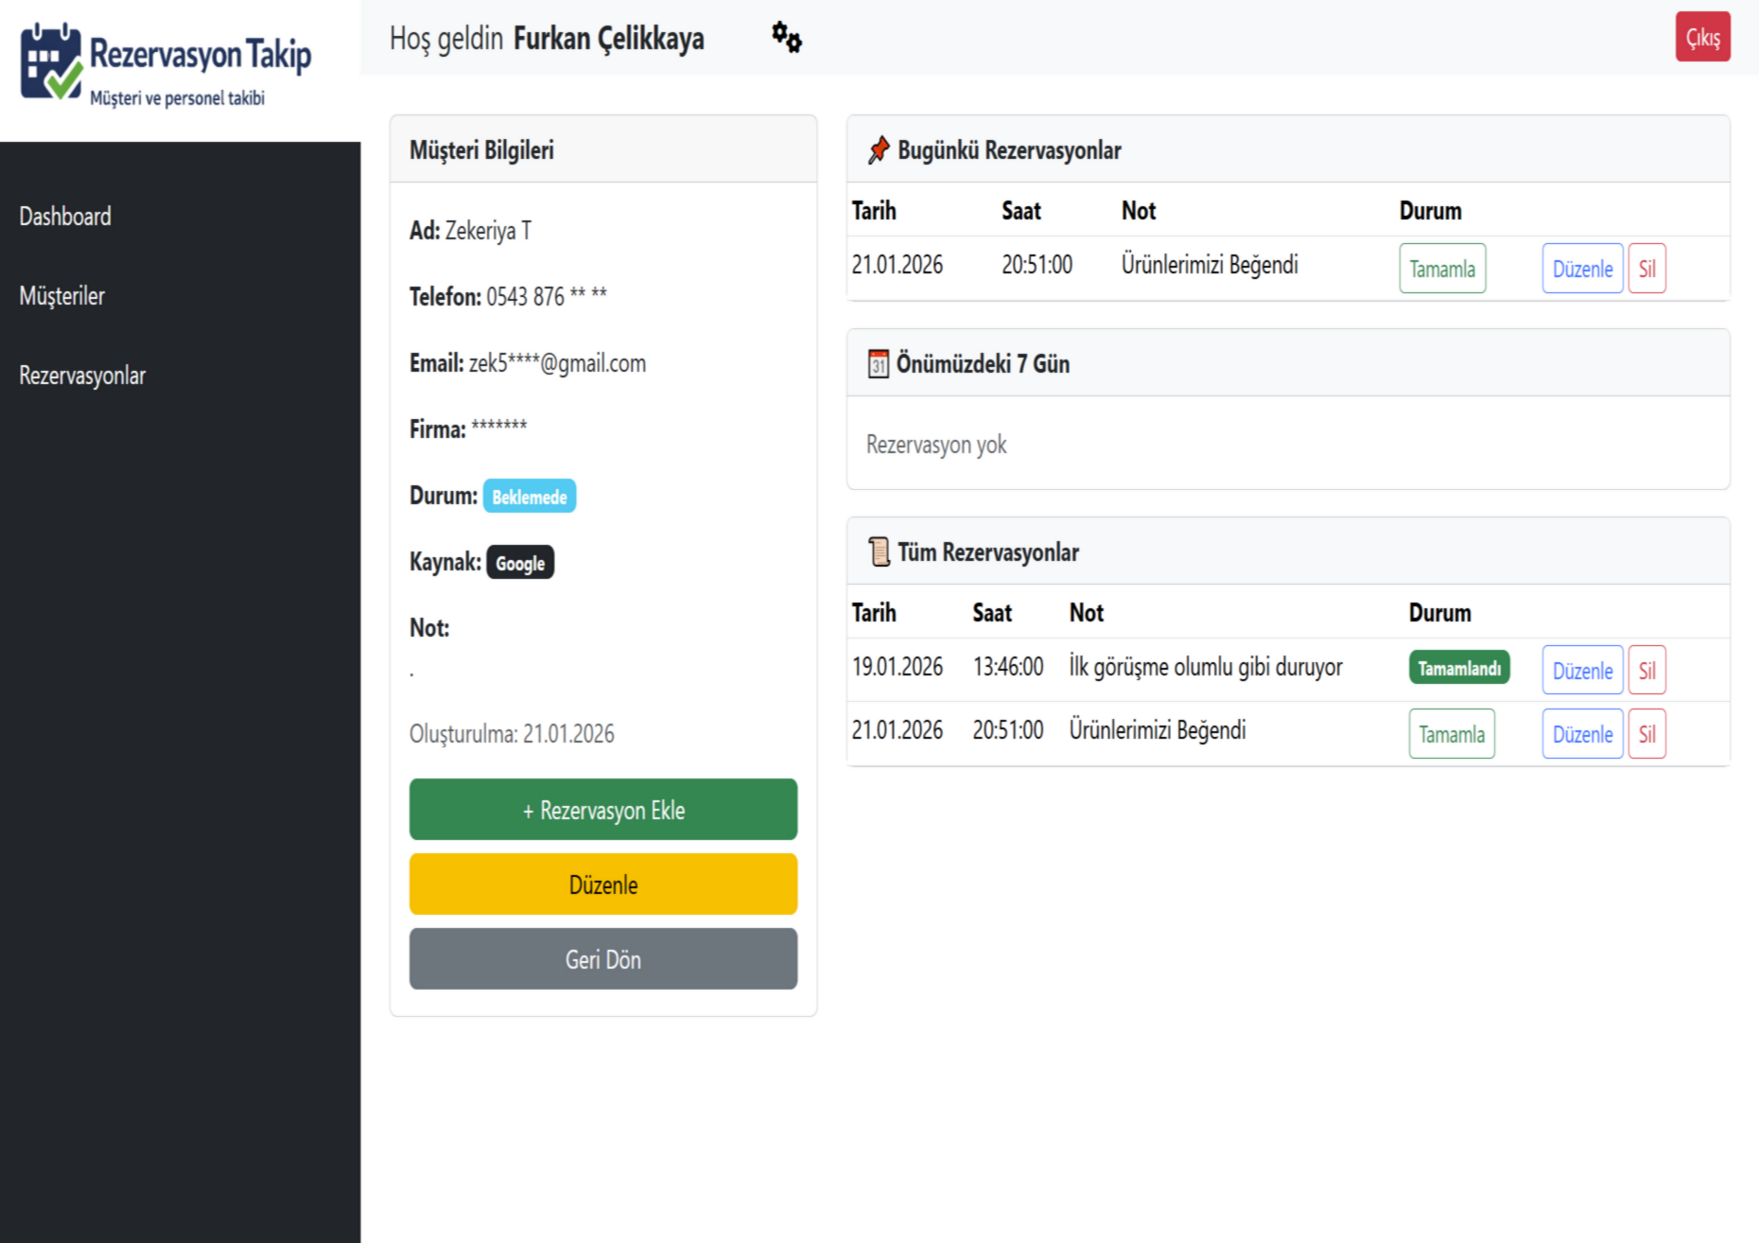Screen dimensions: 1759x1243
Task: Log out with the Çıkış button
Action: [x=1702, y=37]
